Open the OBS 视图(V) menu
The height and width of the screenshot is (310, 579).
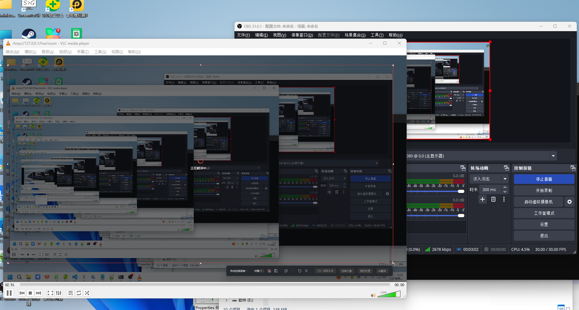point(280,35)
